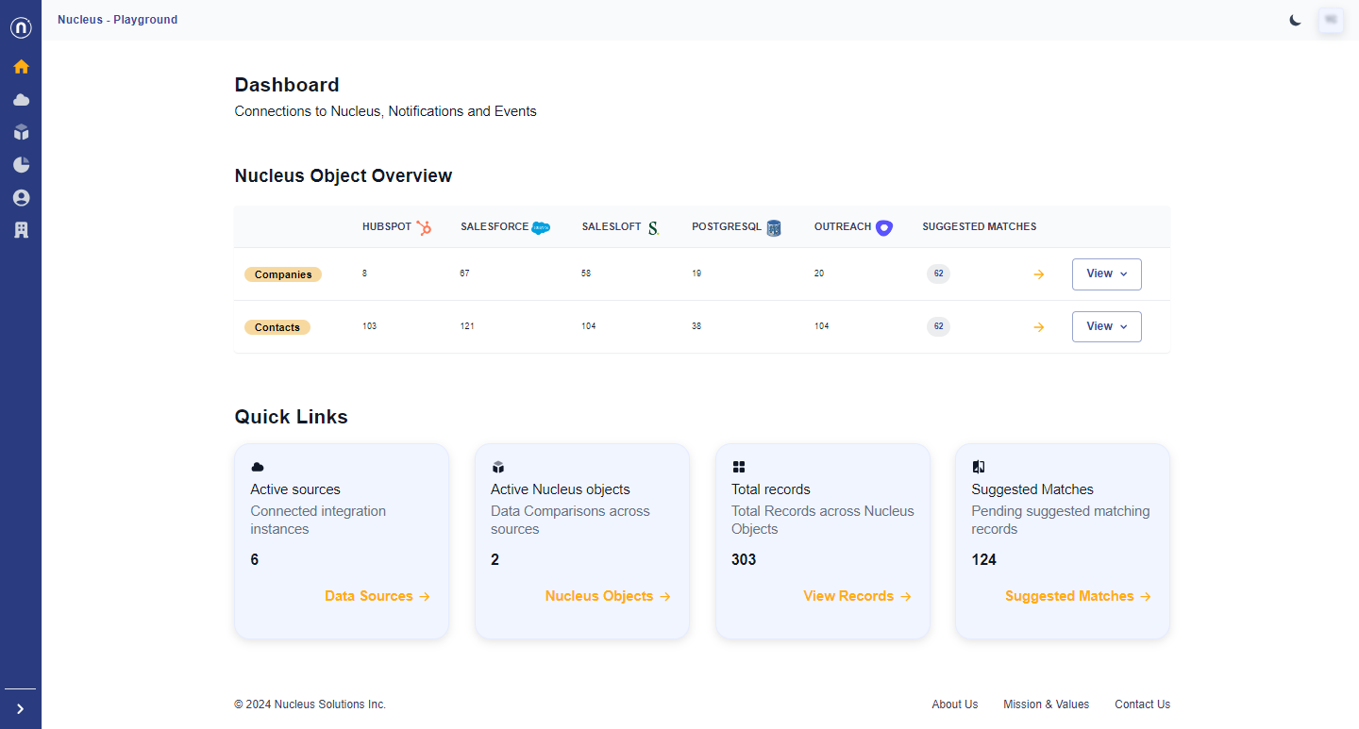Click cube icon on Active Nucleus objects card

pos(498,467)
